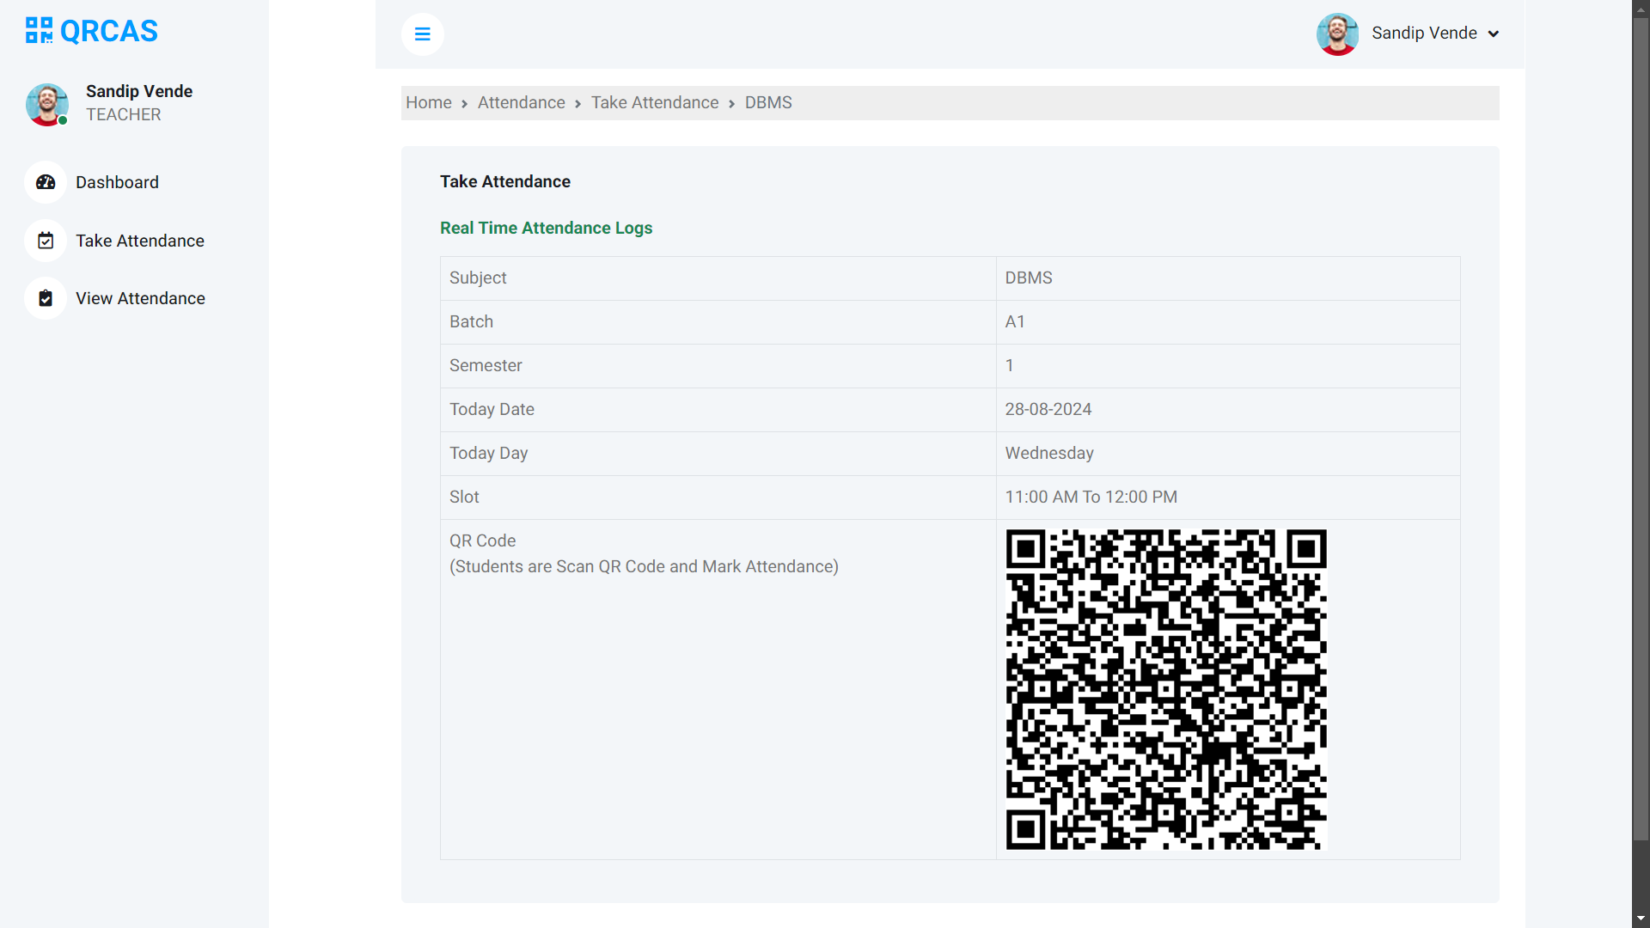Screen dimensions: 1650x928
Task: Click the QR code image for attendance
Action: [1165, 689]
